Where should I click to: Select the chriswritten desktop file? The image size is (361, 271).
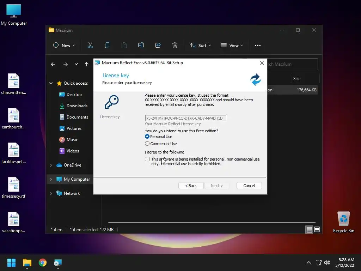click(14, 84)
